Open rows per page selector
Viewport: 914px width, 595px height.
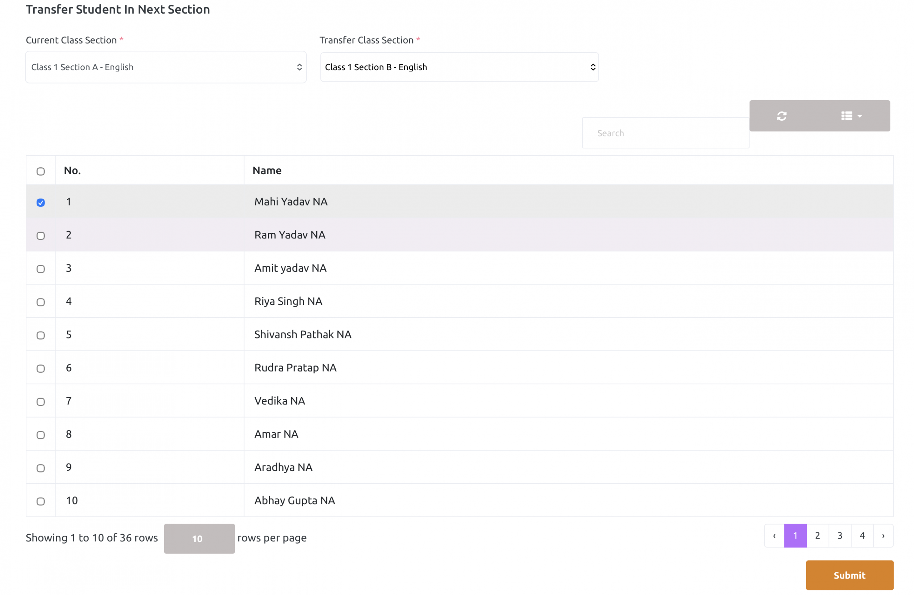(199, 538)
